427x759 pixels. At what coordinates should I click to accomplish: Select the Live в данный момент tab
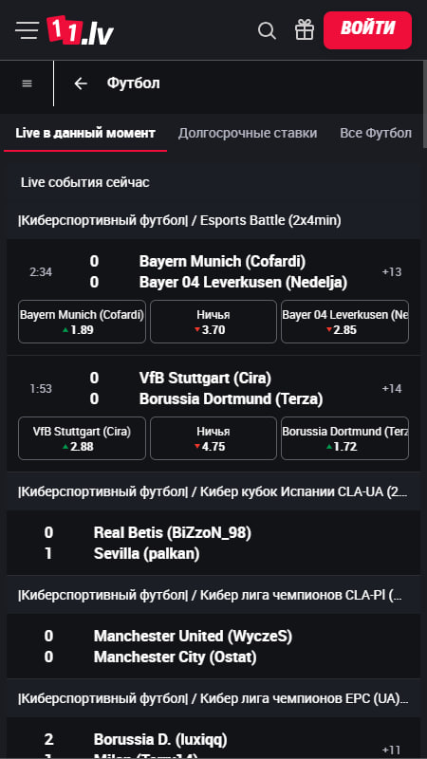click(85, 133)
